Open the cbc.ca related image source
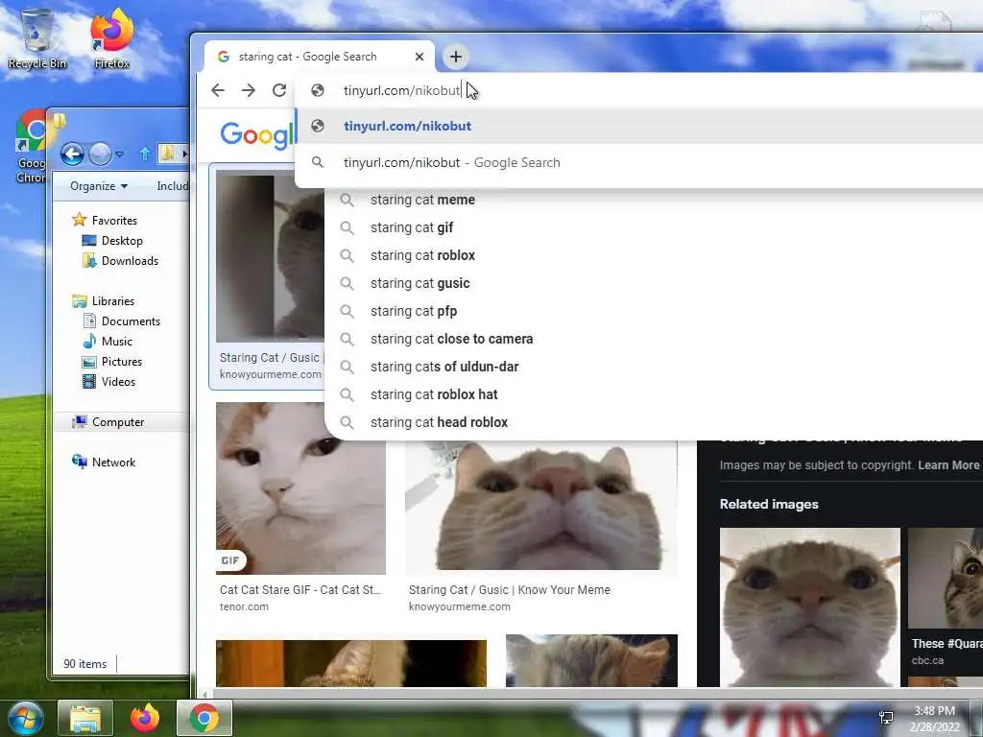 (x=928, y=660)
